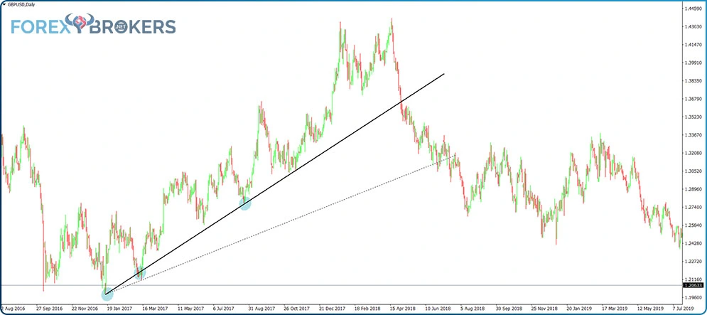Click the 1.32080 price axis label
Screen dimensions: 707x315
(x=693, y=153)
